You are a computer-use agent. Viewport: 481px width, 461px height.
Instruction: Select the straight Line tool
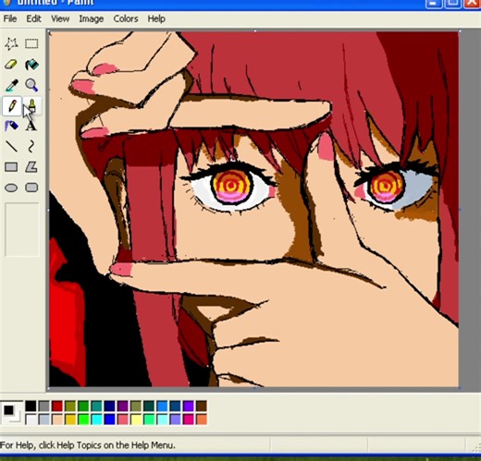point(11,147)
